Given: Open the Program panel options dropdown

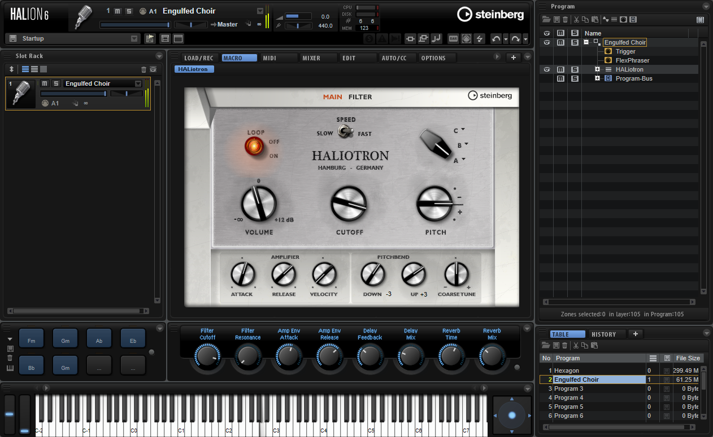Looking at the screenshot, I should [x=706, y=6].
